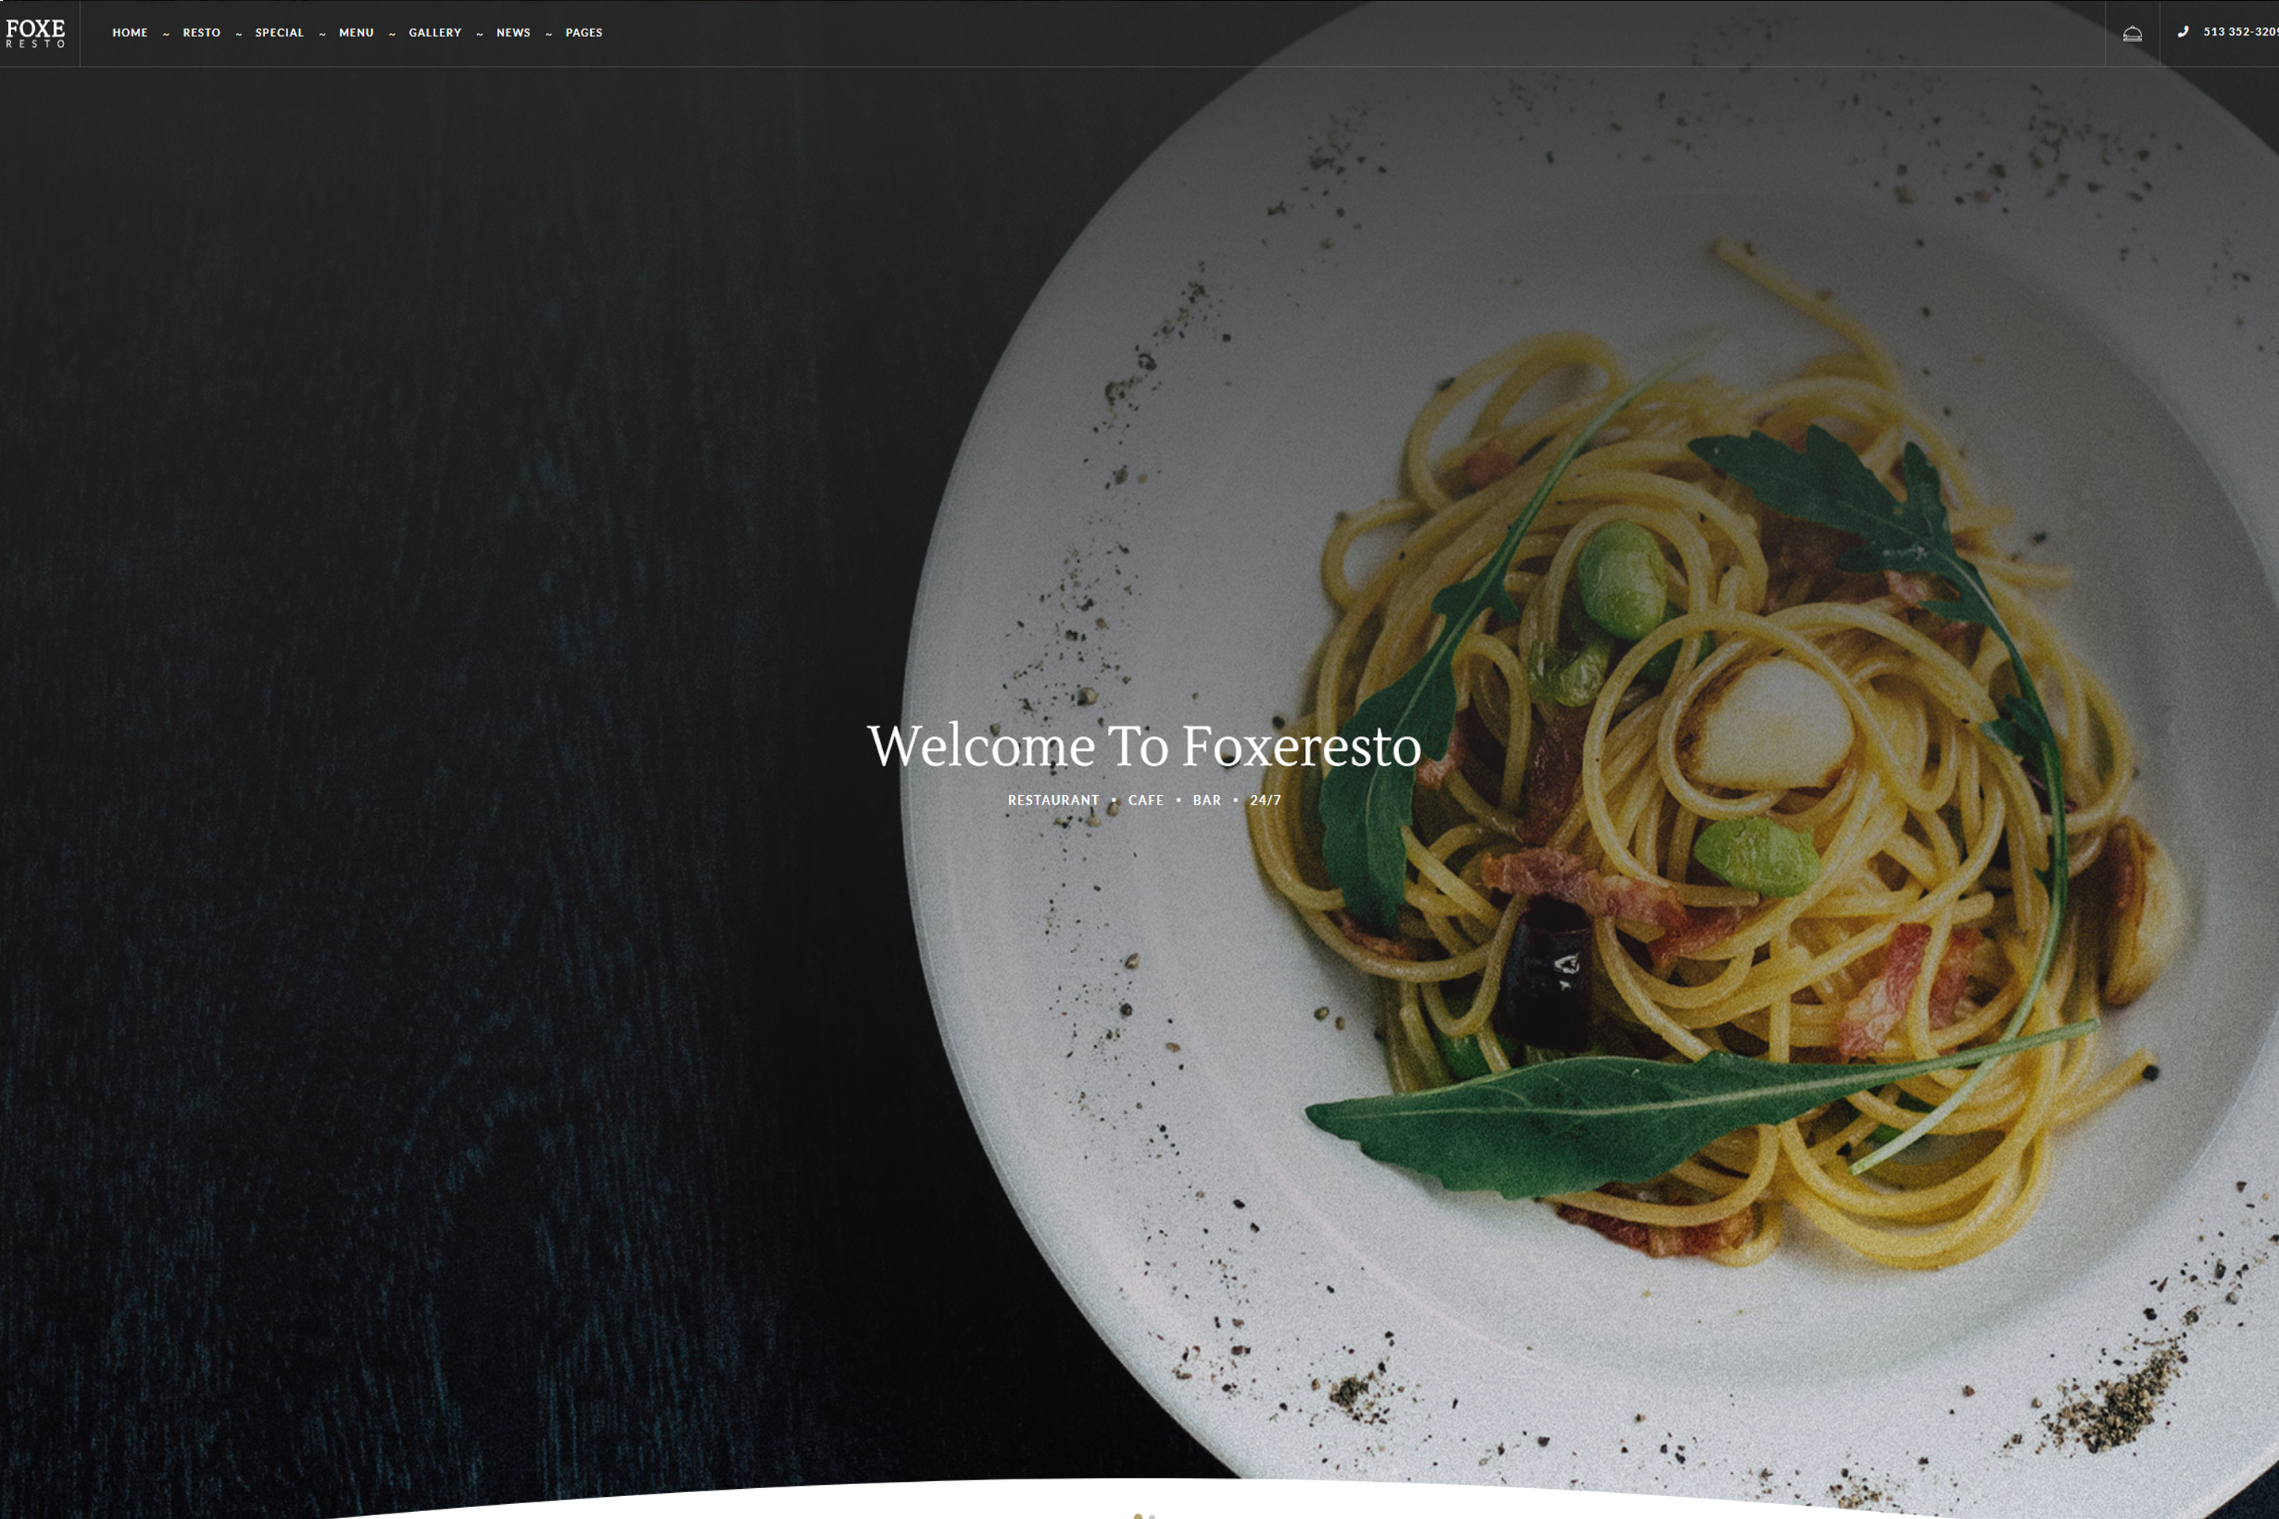Screen dimensions: 2279x1519
Task: Click the small ornament icon at page bottom
Action: click(1143, 1515)
